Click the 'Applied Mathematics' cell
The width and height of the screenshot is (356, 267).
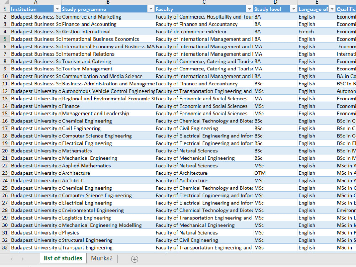(108, 166)
